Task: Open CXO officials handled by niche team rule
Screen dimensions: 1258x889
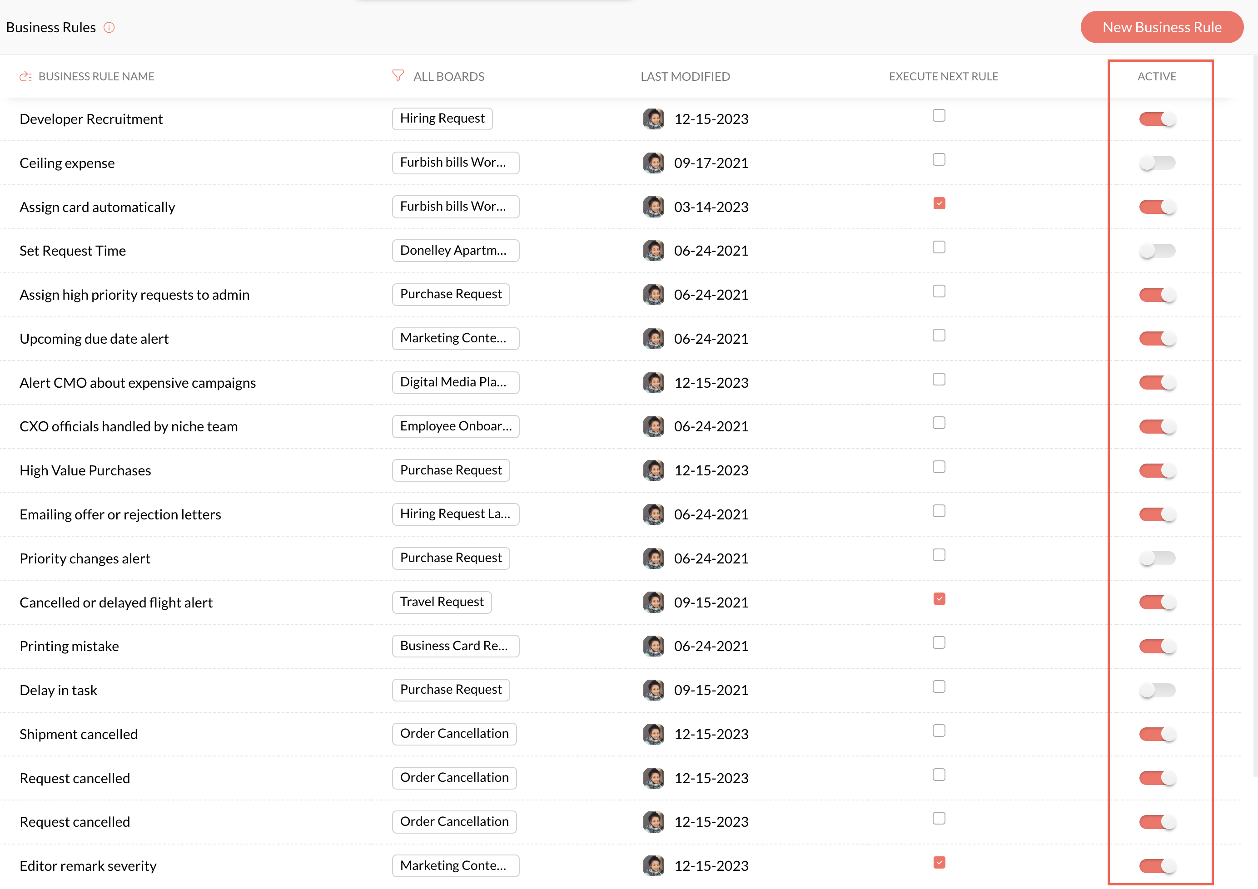Action: (129, 426)
